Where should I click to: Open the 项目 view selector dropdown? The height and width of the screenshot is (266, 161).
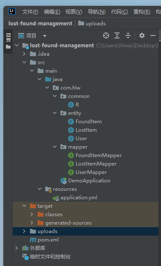[45, 36]
